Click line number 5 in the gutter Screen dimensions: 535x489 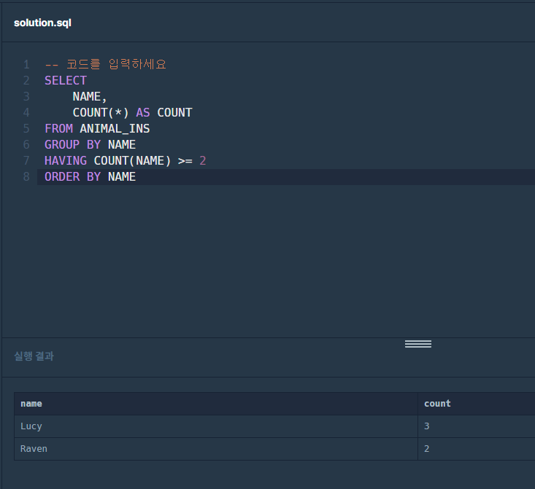coord(26,128)
